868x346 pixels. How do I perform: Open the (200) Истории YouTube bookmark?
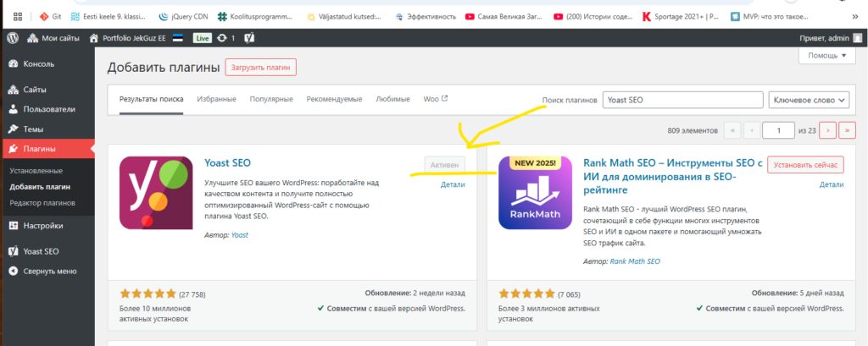(x=593, y=17)
